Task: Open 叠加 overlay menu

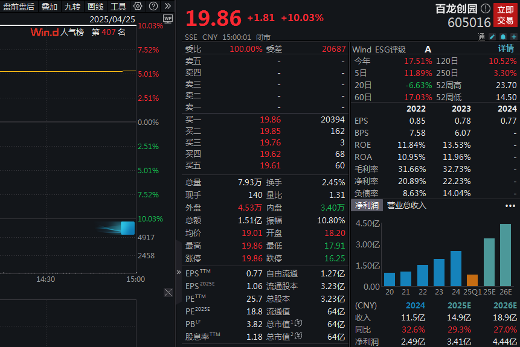Action: [50, 7]
